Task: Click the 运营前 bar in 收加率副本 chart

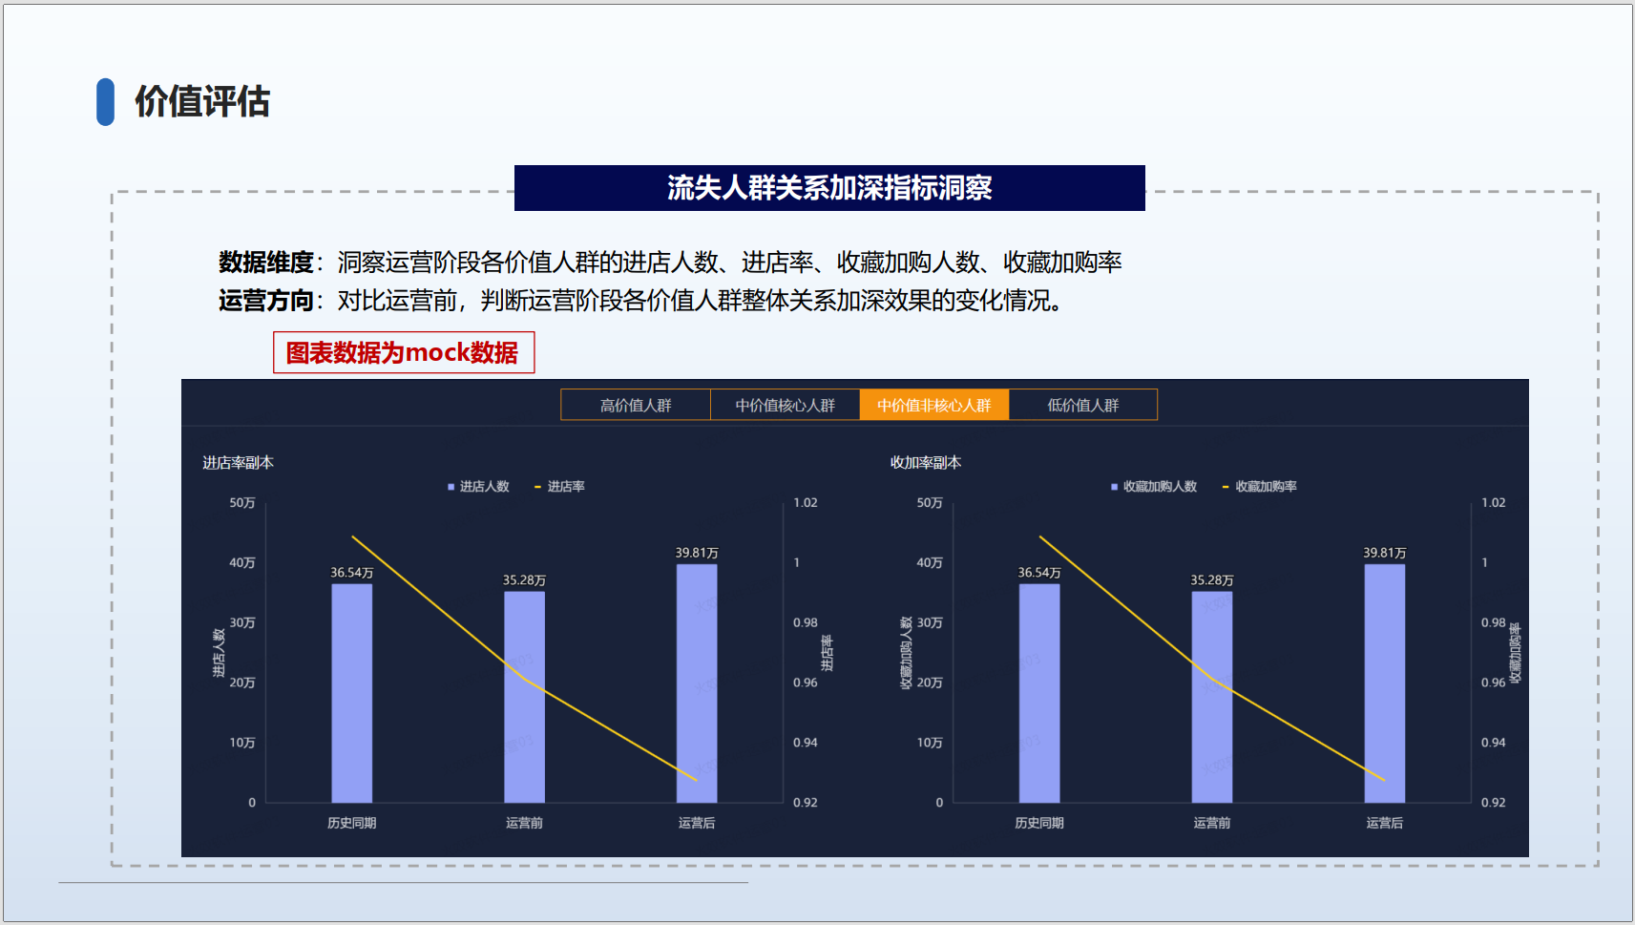Action: [x=1212, y=697]
